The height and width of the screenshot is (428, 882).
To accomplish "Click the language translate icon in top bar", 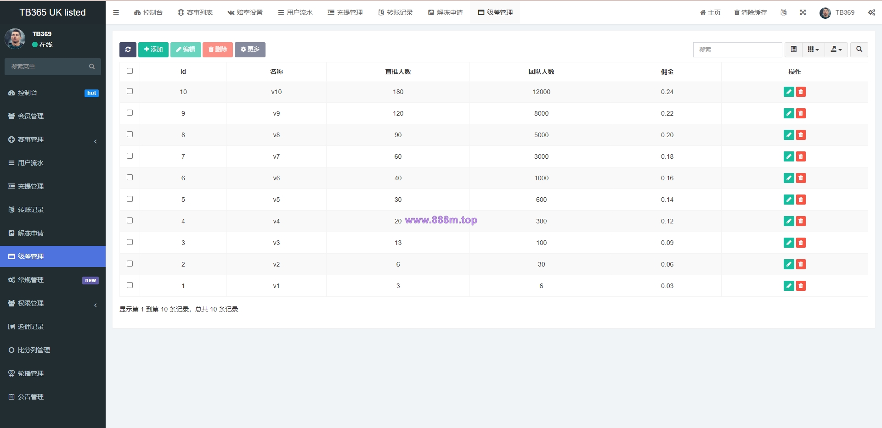I will pyautogui.click(x=784, y=12).
